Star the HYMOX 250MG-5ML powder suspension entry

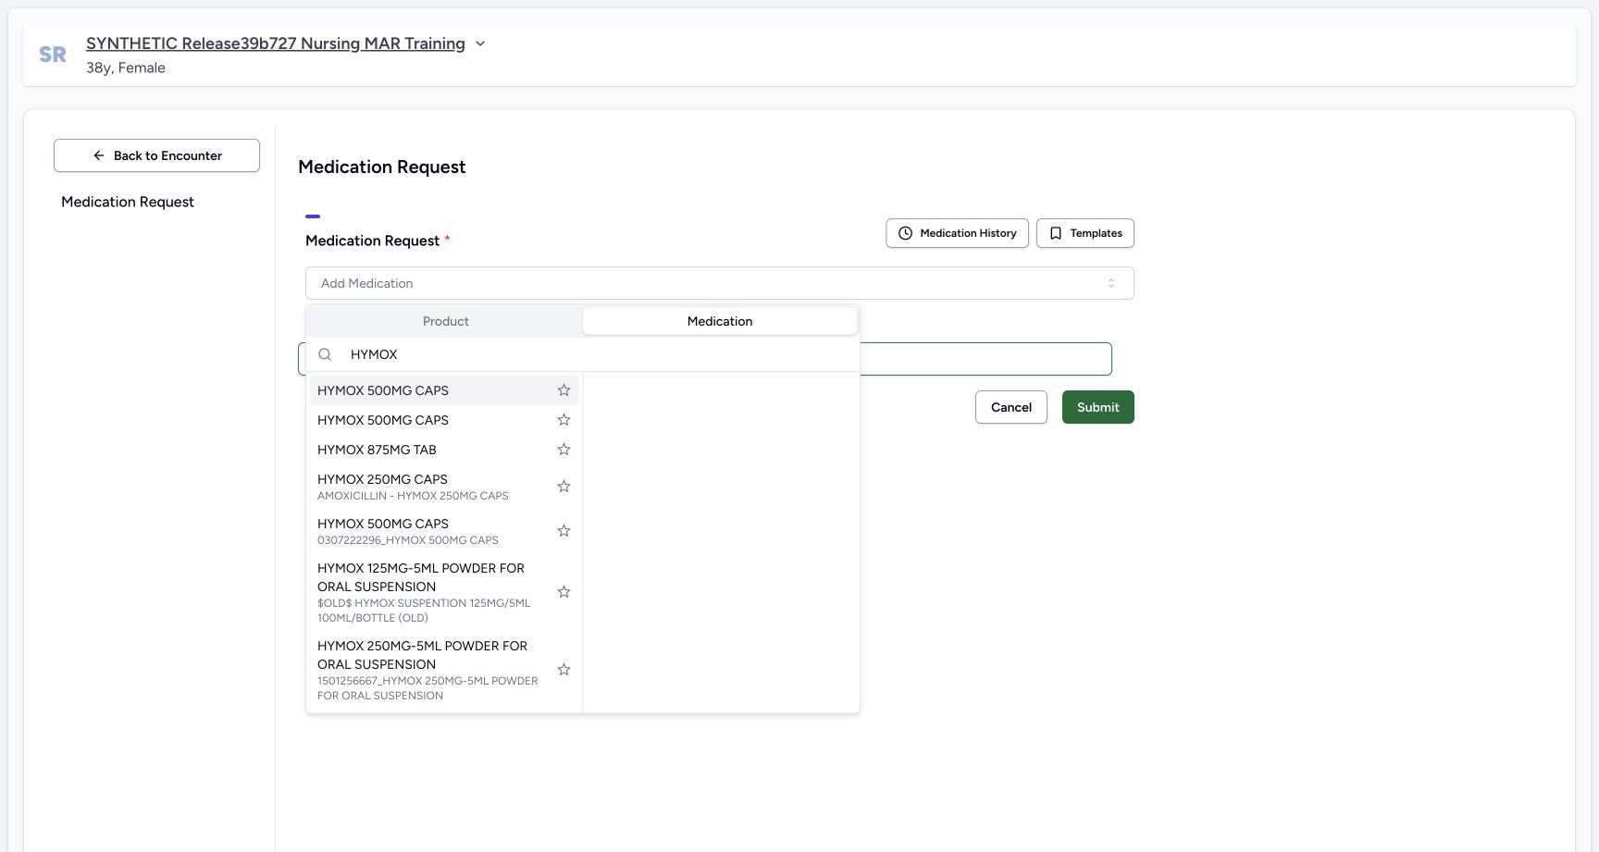pyautogui.click(x=564, y=670)
